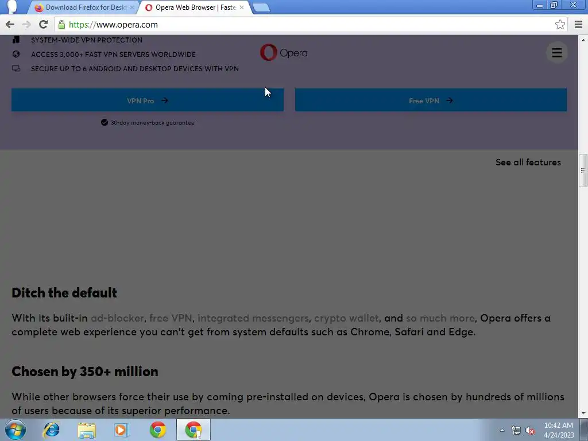Click the network tray icon

[516, 430]
